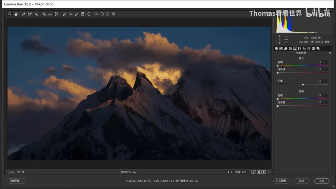Open the Presets panel tab
Viewport: 336px width, 189px height.
point(313,48)
